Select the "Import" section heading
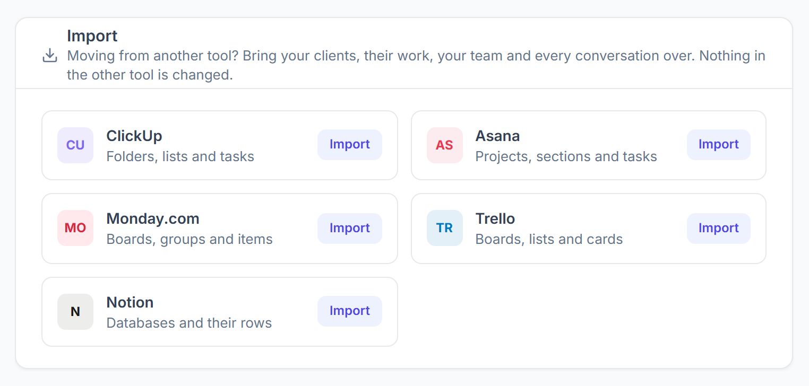Image resolution: width=809 pixels, height=386 pixels. click(92, 36)
